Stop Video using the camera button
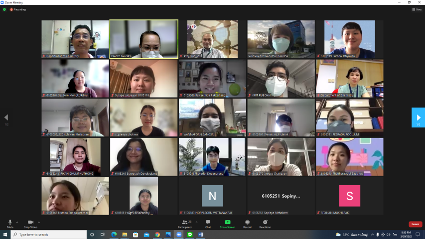 30,223
